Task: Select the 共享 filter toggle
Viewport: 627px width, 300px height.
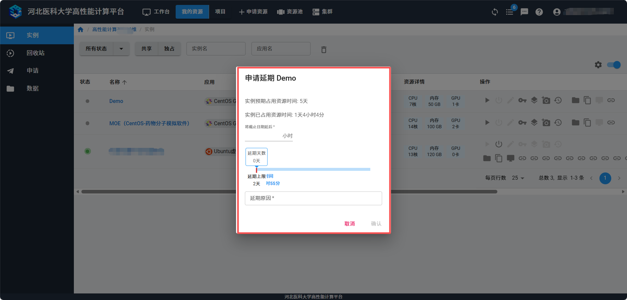Action: click(146, 49)
